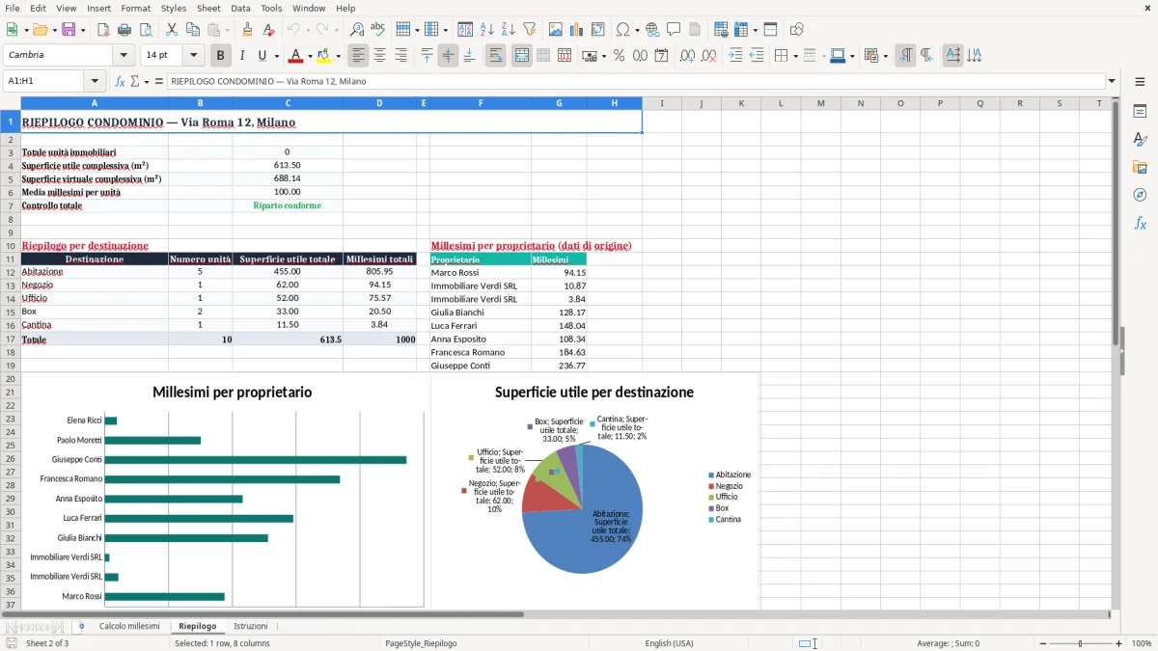The width and height of the screenshot is (1158, 651).
Task: Center text horizontally
Action: 379,56
